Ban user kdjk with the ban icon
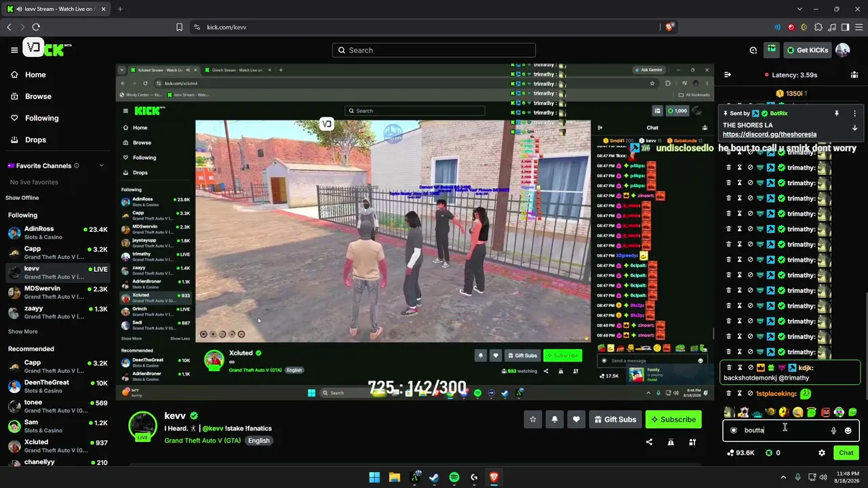The width and height of the screenshot is (868, 488). [x=750, y=367]
